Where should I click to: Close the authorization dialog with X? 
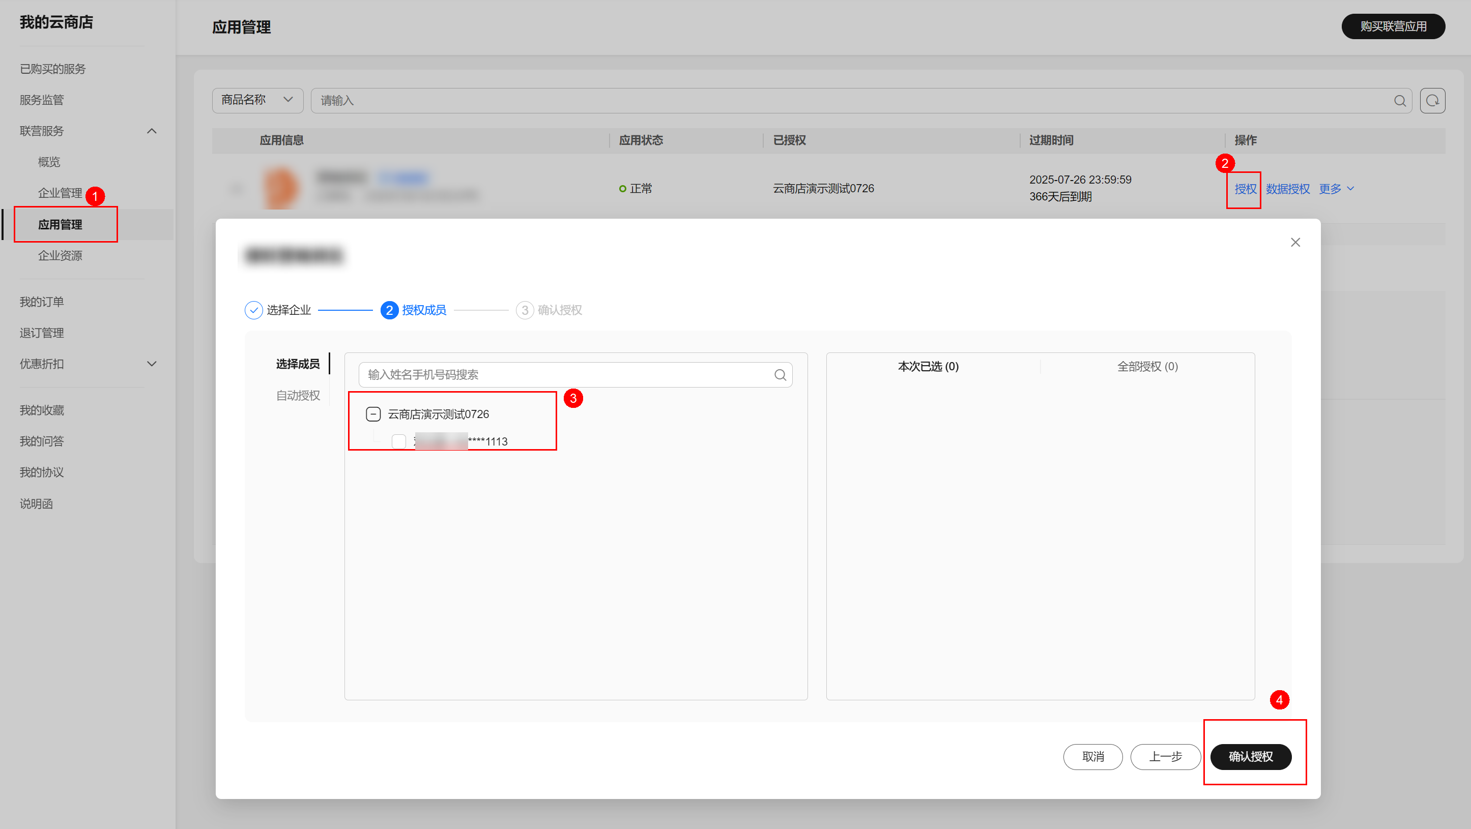point(1295,243)
